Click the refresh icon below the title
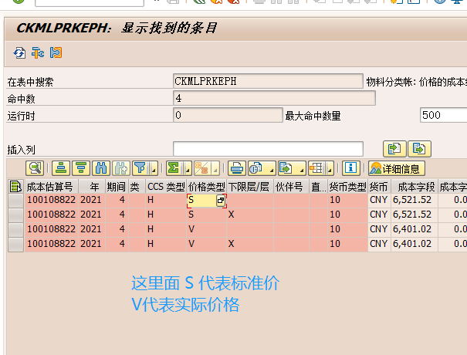 [x=19, y=53]
